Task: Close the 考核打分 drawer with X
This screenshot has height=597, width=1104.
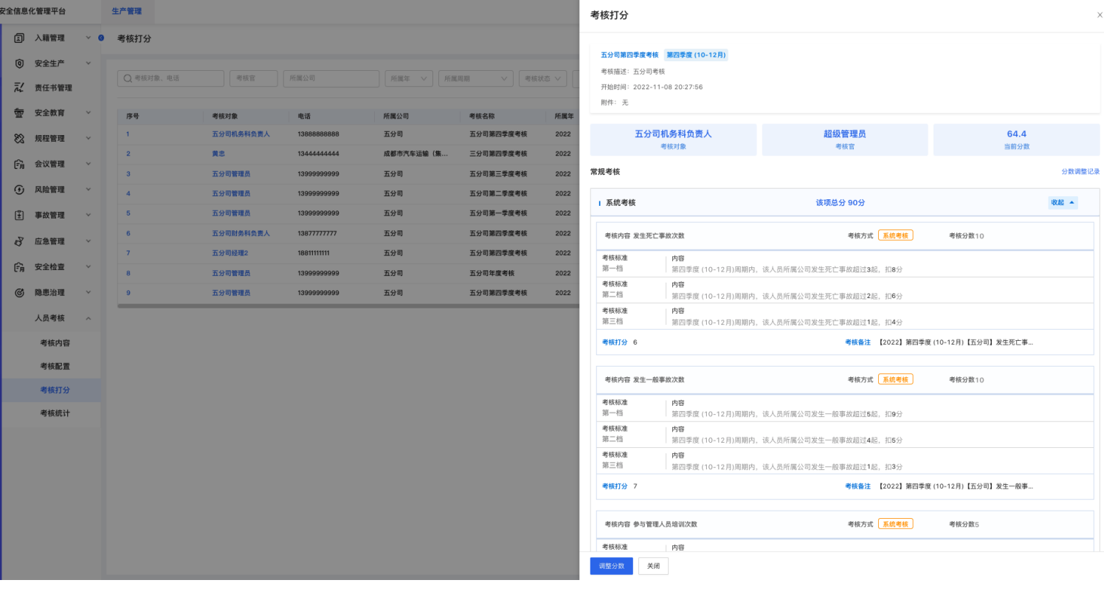Action: (1100, 15)
